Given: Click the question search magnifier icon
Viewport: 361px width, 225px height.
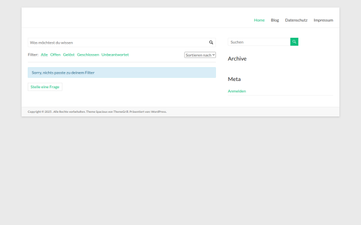Looking at the screenshot, I should tap(211, 43).
